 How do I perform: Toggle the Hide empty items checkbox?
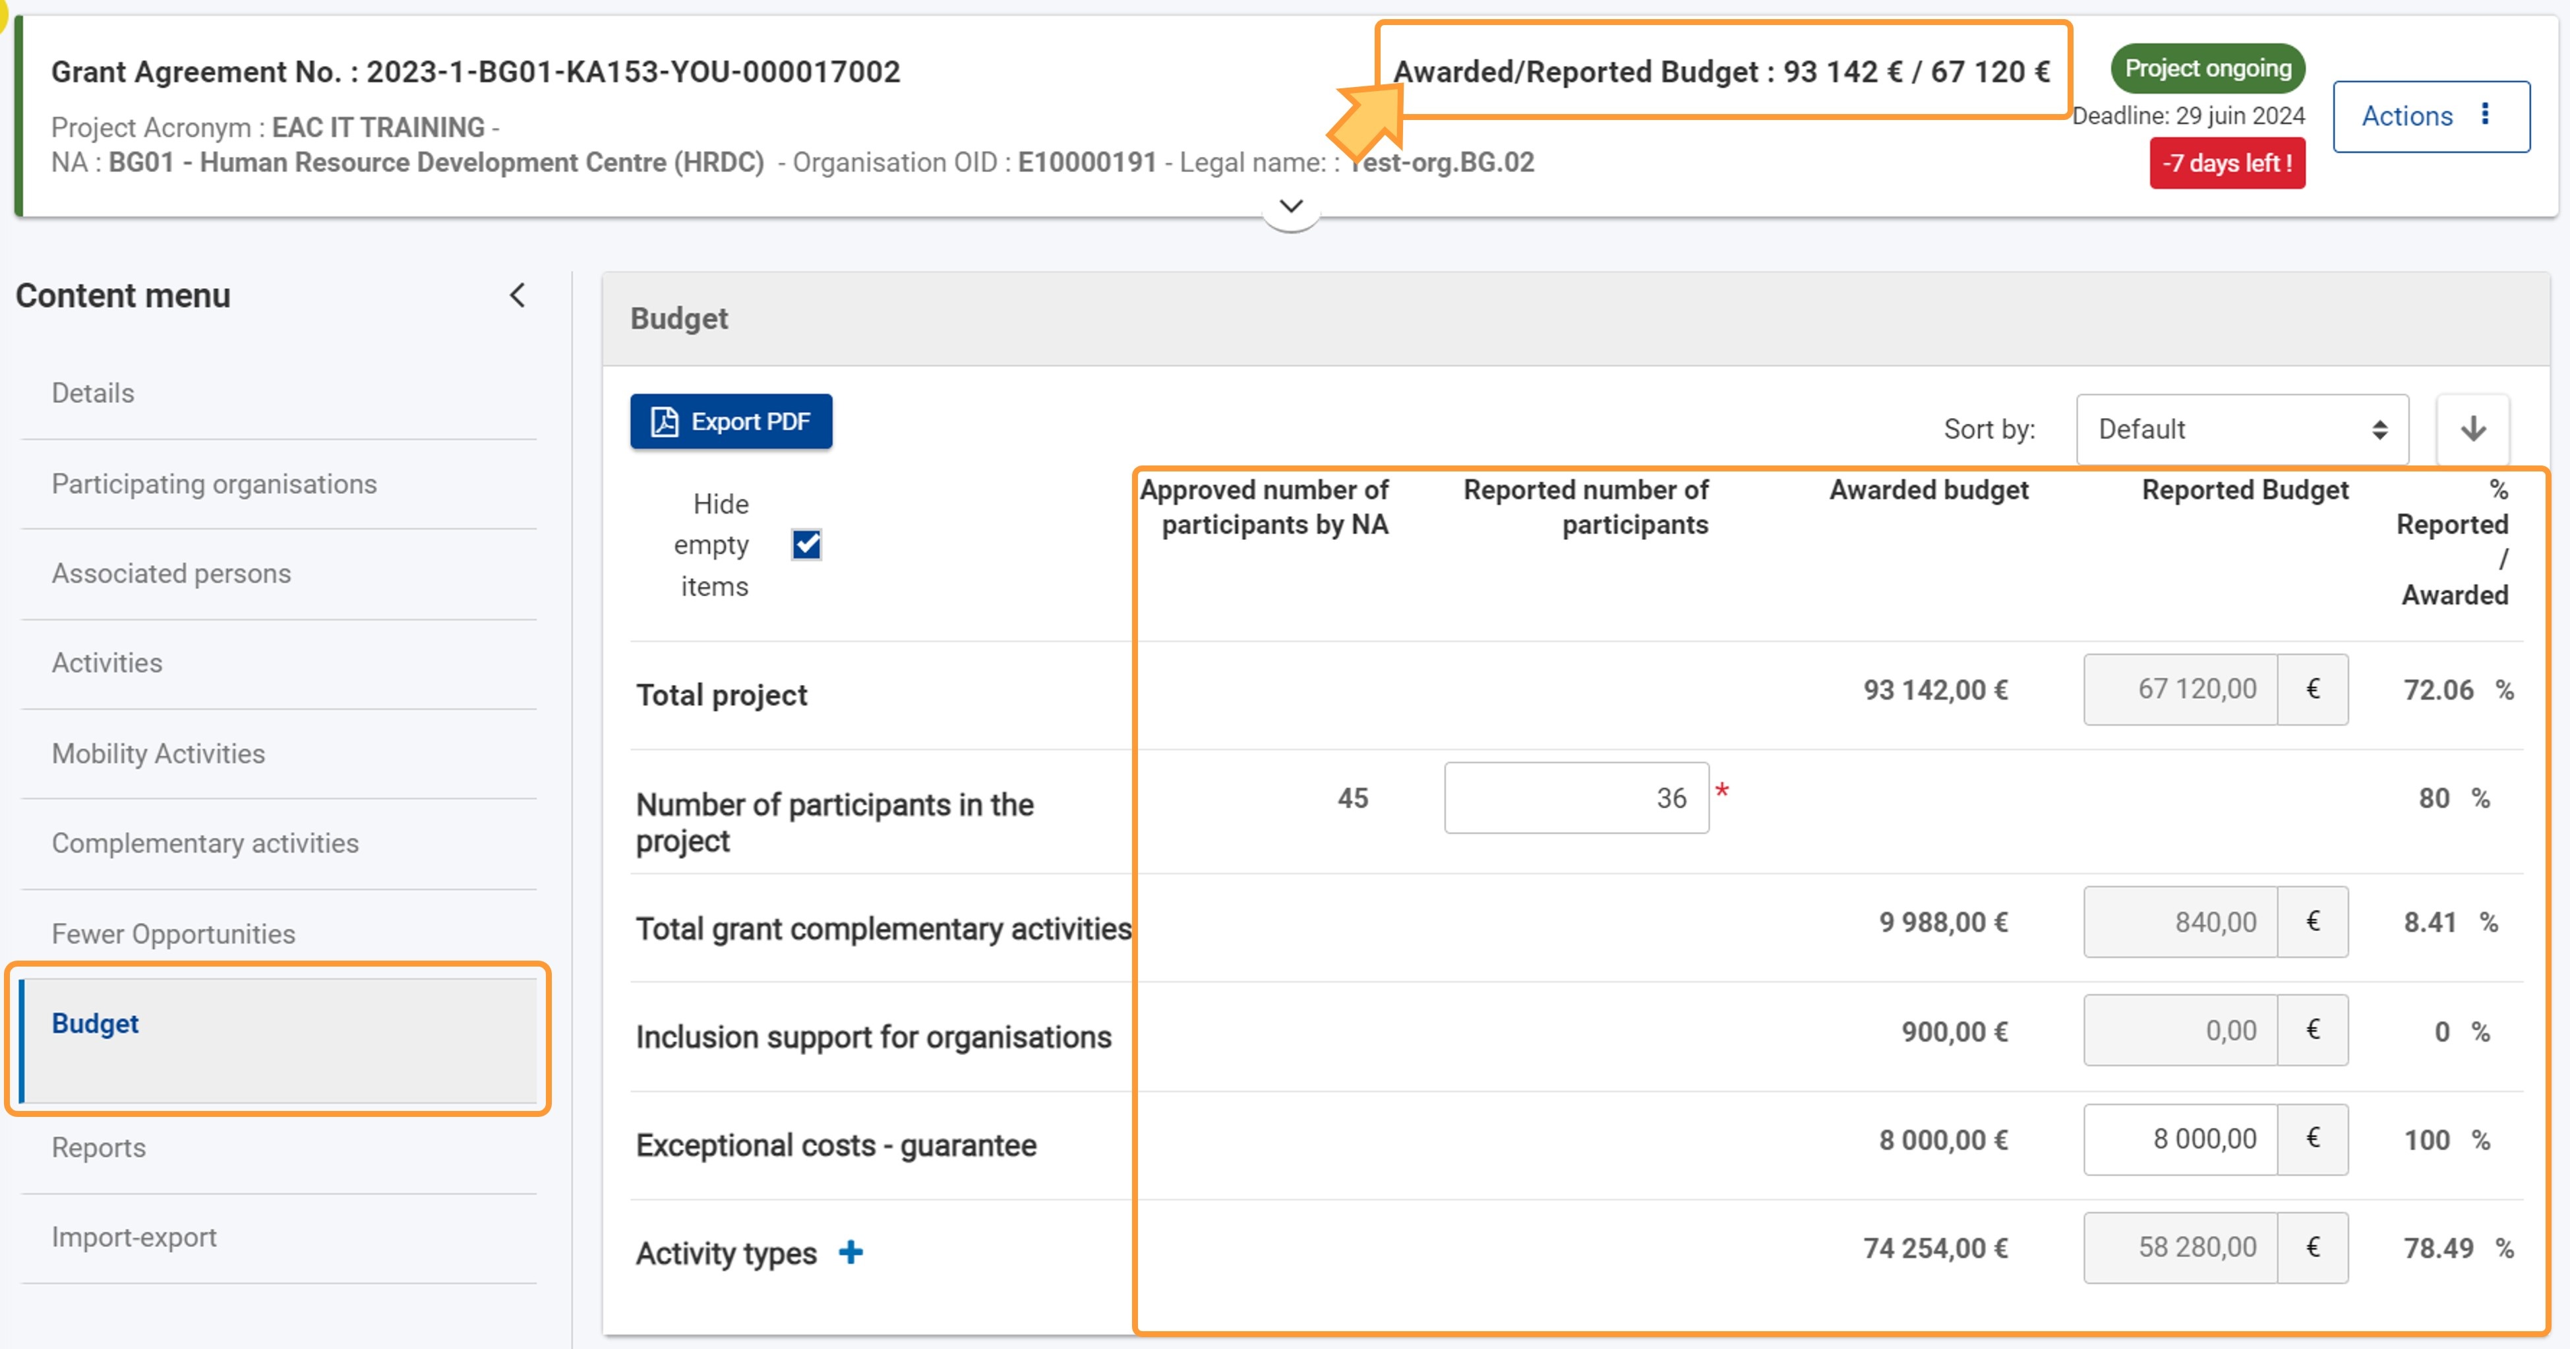806,545
